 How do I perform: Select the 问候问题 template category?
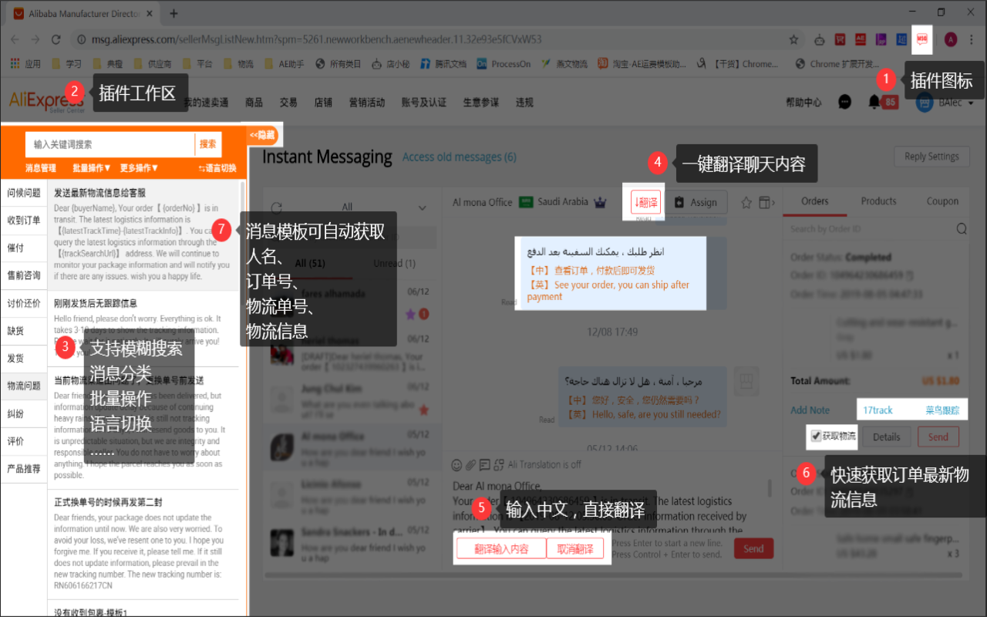click(x=24, y=193)
